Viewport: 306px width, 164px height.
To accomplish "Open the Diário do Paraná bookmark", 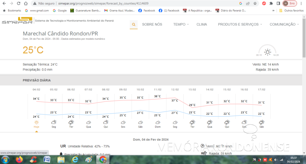I will (x=230, y=10).
